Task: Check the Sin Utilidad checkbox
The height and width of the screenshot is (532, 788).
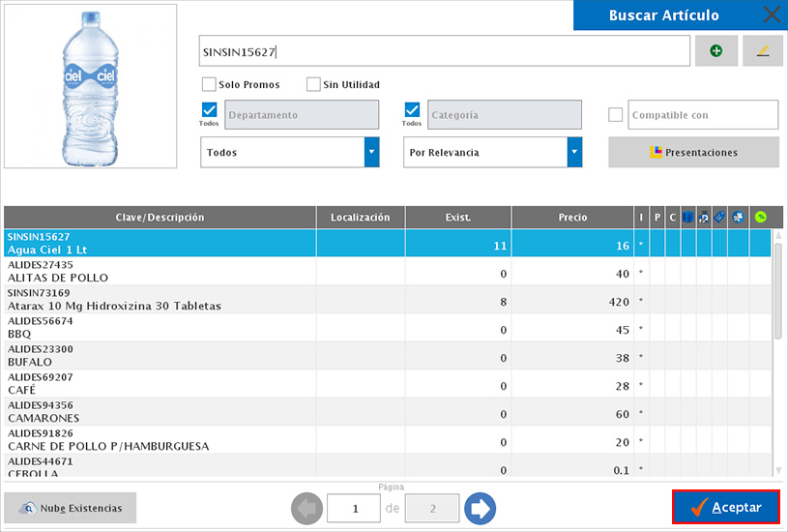Action: (x=313, y=84)
